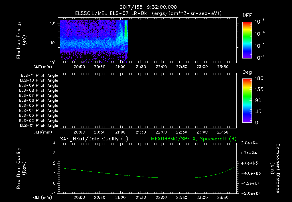The image size is (292, 202).
Task: Click the ELS-11 Pitch Angle label
Action: tap(39, 76)
